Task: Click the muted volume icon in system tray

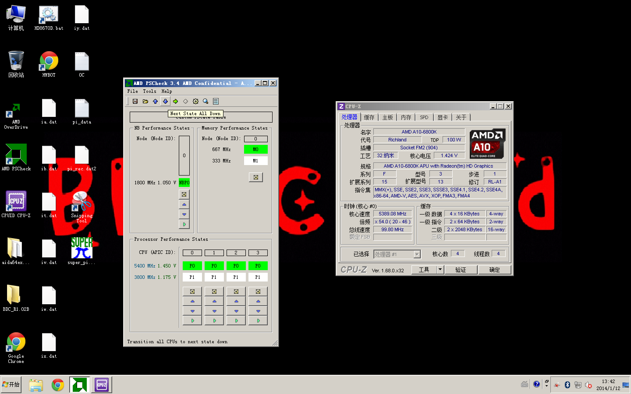Action: coord(588,385)
